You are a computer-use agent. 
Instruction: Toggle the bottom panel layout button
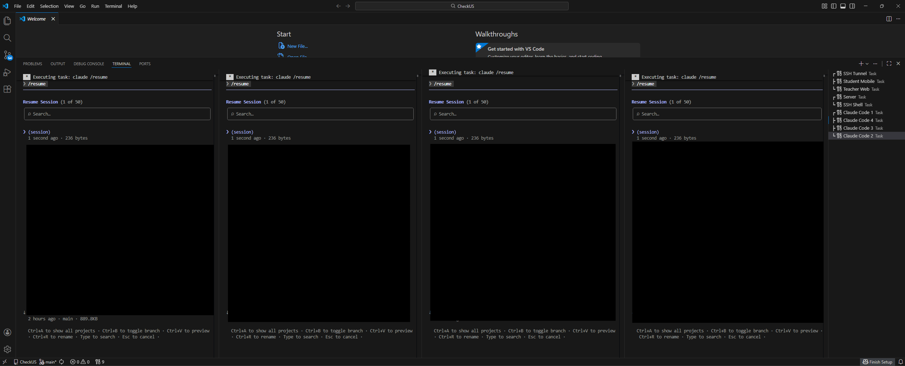point(843,6)
